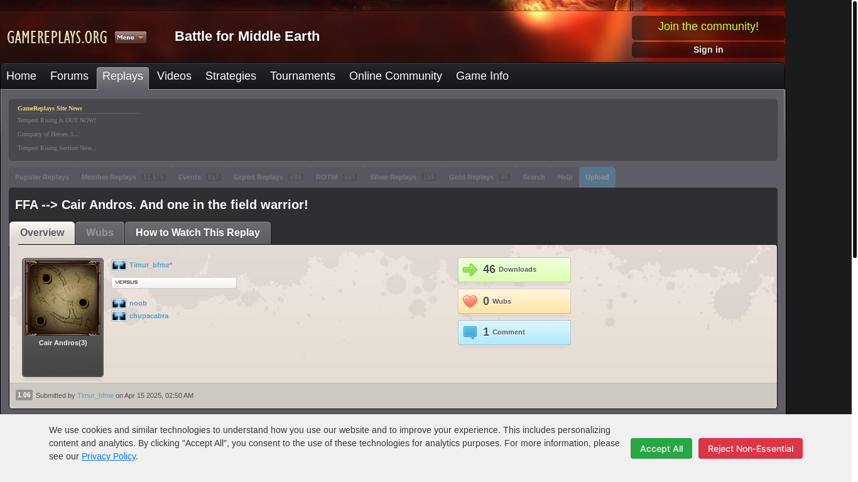Click the Wubs heart icon
Screen dimensions: 858x482
tap(470, 301)
